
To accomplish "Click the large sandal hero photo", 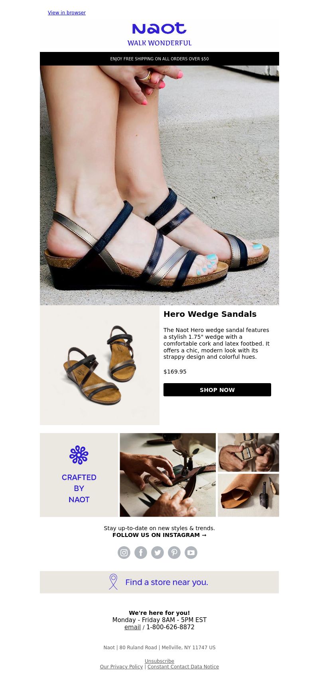I will (x=159, y=185).
